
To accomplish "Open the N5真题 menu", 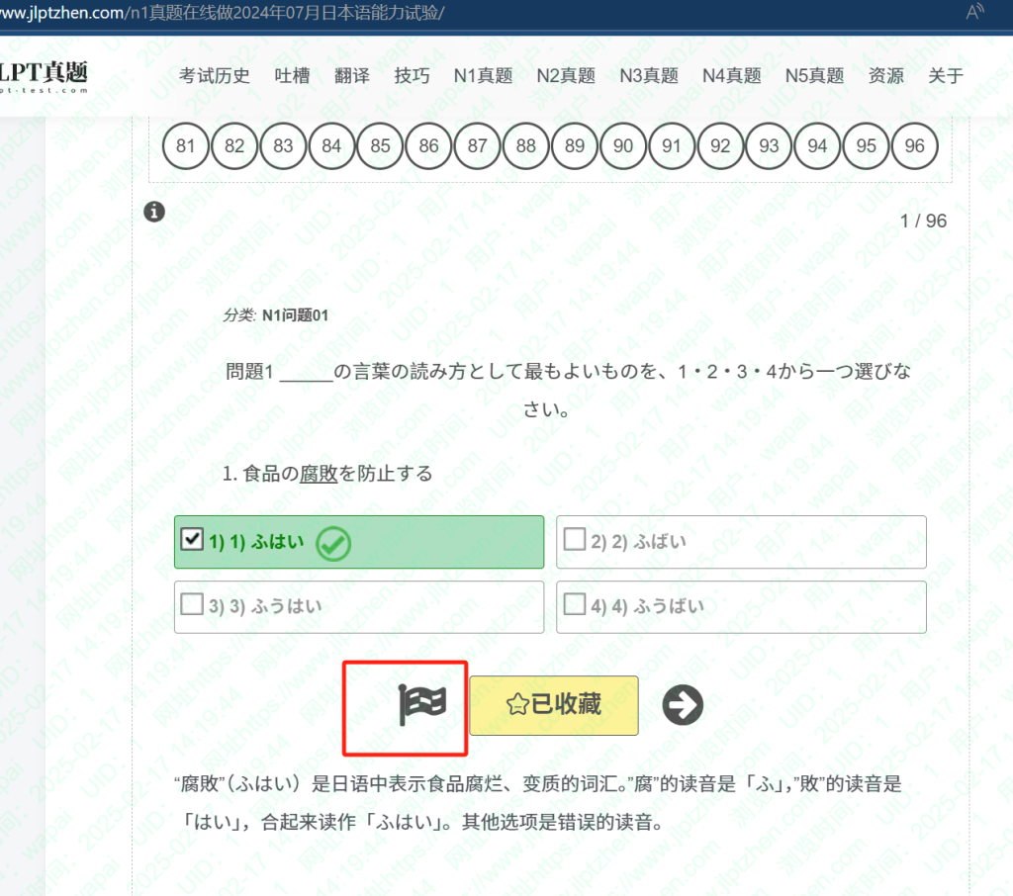I will click(814, 75).
